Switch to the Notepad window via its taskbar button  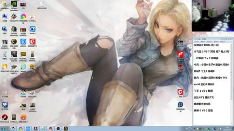[43, 129]
